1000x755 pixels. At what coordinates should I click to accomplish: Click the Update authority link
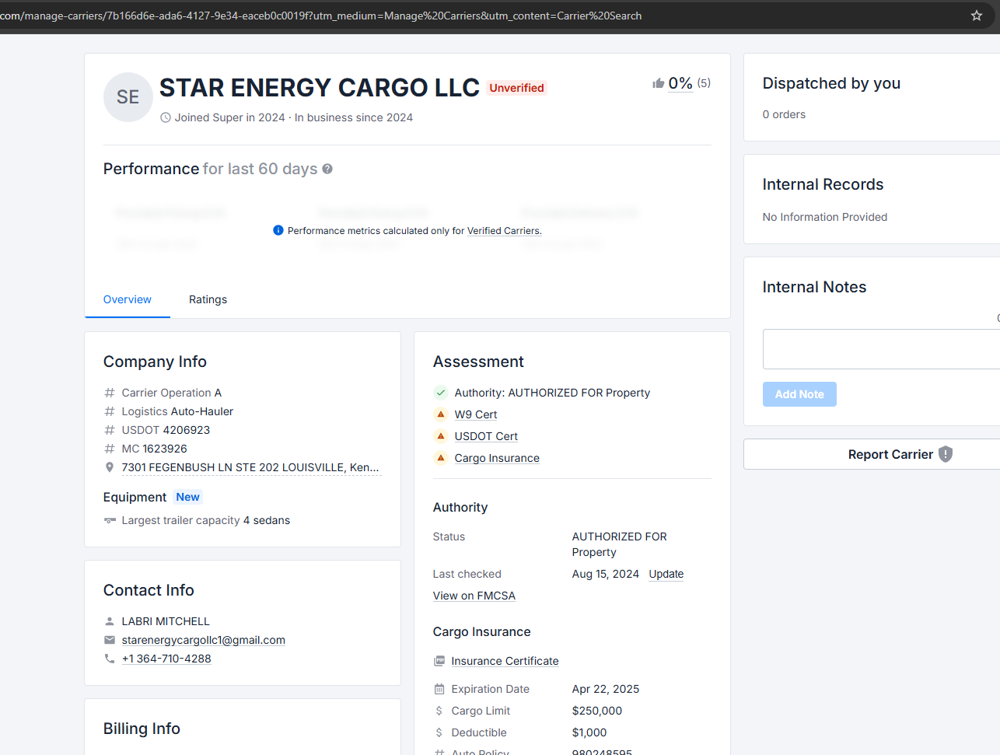click(x=666, y=574)
